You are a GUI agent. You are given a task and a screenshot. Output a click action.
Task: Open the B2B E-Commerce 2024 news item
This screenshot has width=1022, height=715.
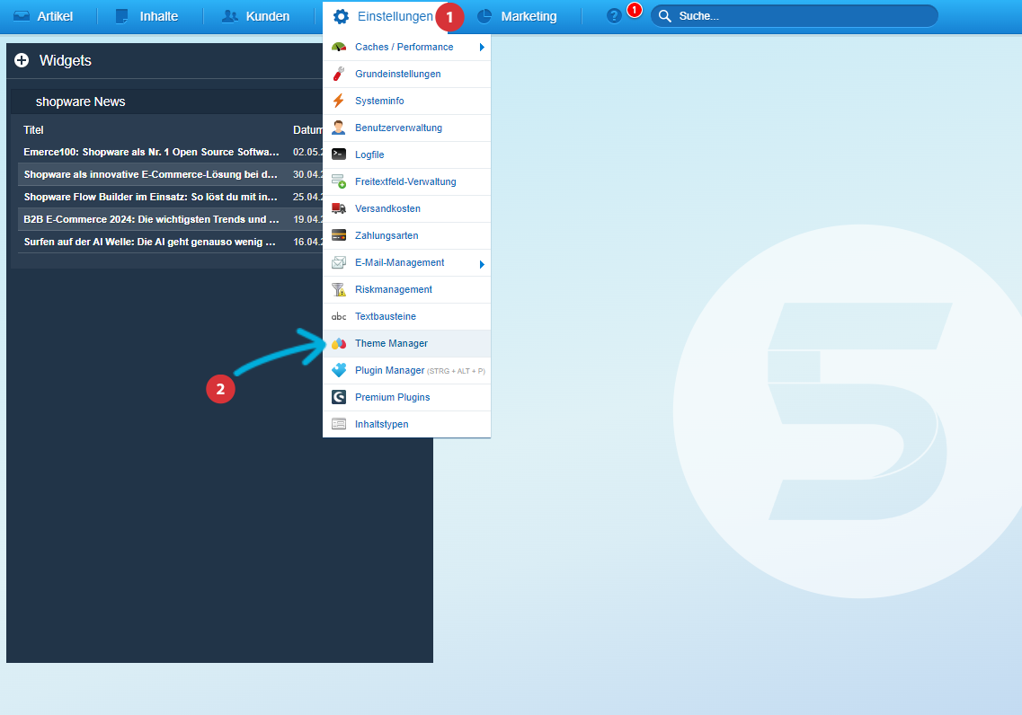point(151,219)
